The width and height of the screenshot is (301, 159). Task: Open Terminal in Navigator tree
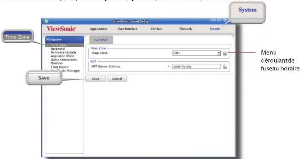tap(57, 63)
